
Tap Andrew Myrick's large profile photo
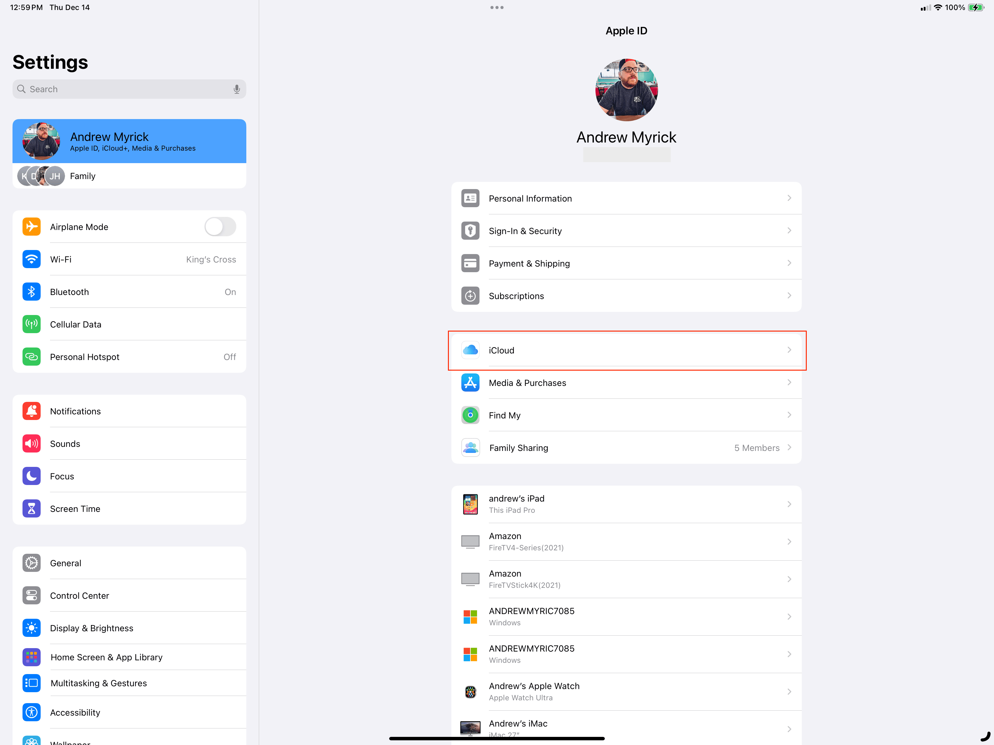tap(626, 89)
